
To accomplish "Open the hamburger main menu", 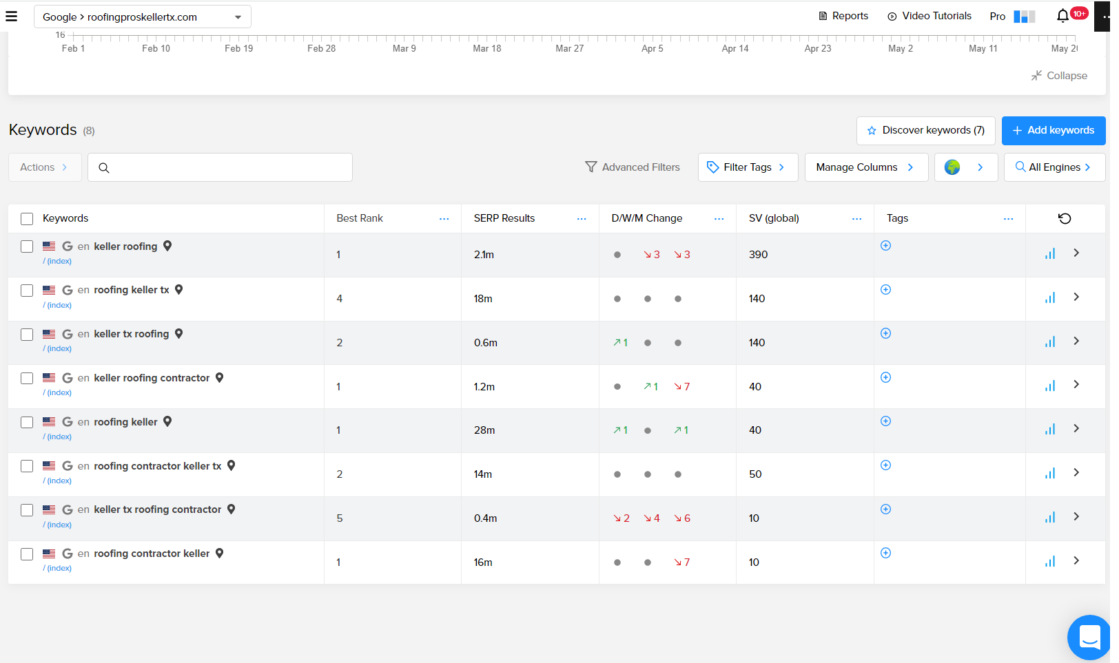I will click(x=11, y=16).
